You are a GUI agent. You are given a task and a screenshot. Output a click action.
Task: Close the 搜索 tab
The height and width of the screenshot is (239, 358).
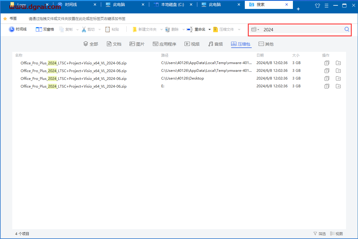[x=287, y=4]
